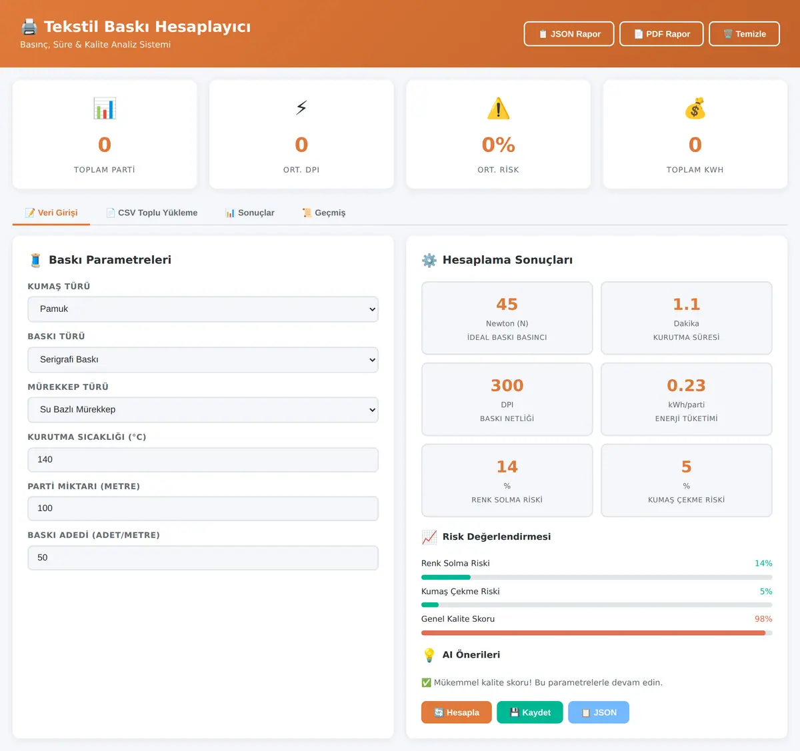
Task: Go to the Sonuçlar tab
Action: point(250,213)
